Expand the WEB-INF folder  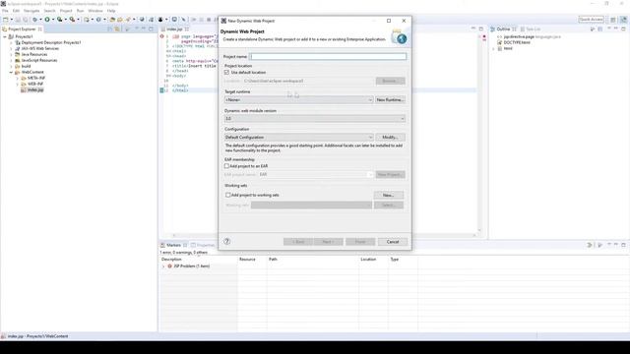(18, 84)
